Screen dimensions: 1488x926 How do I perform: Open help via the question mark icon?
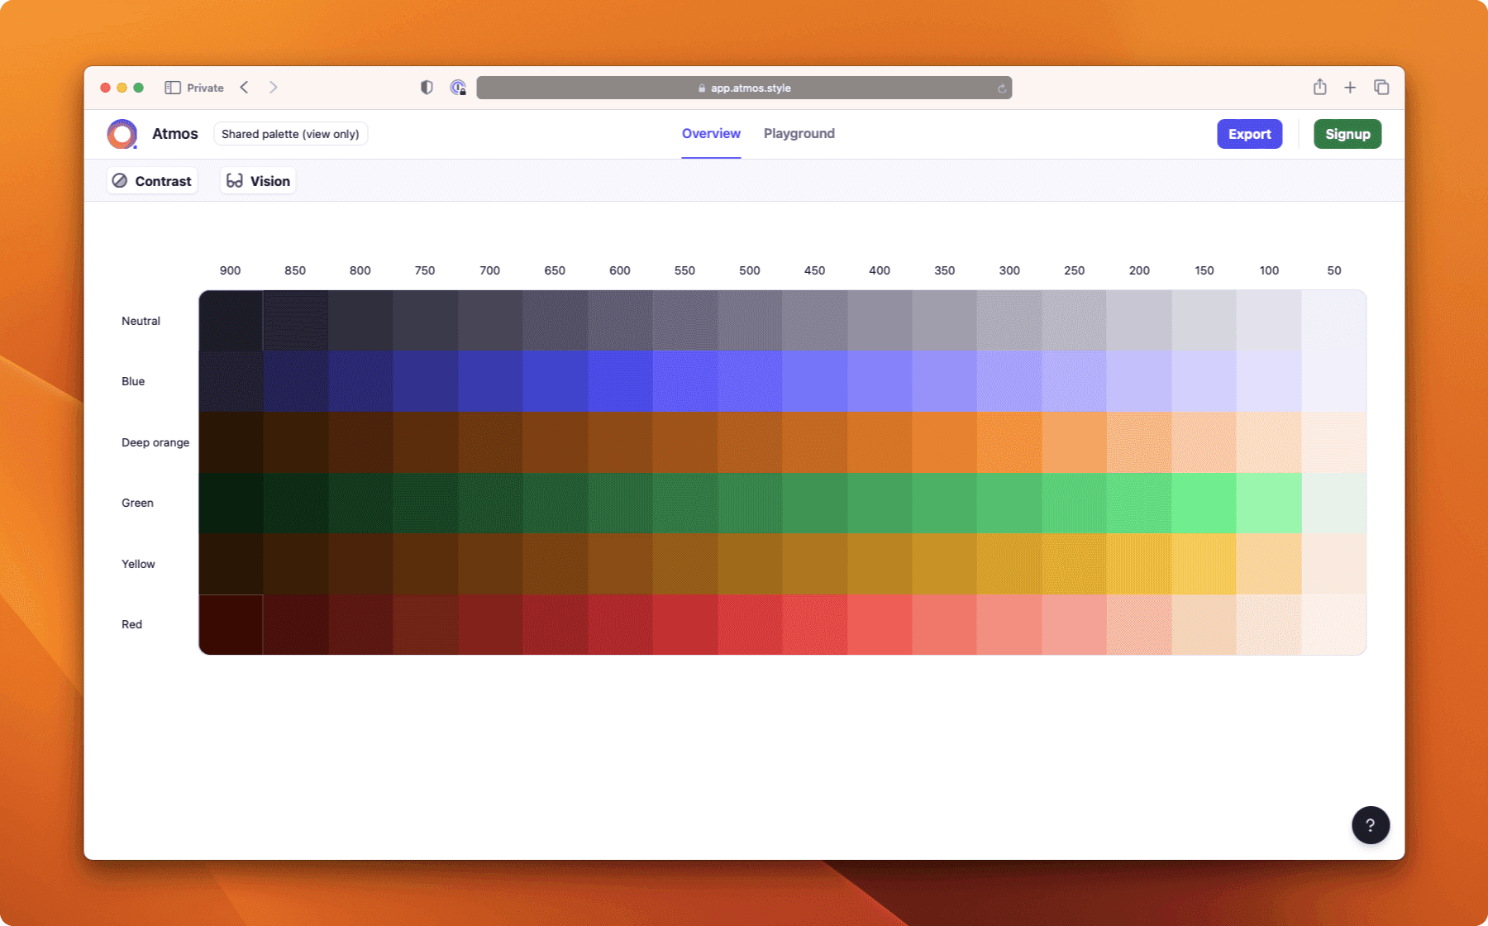[1371, 824]
